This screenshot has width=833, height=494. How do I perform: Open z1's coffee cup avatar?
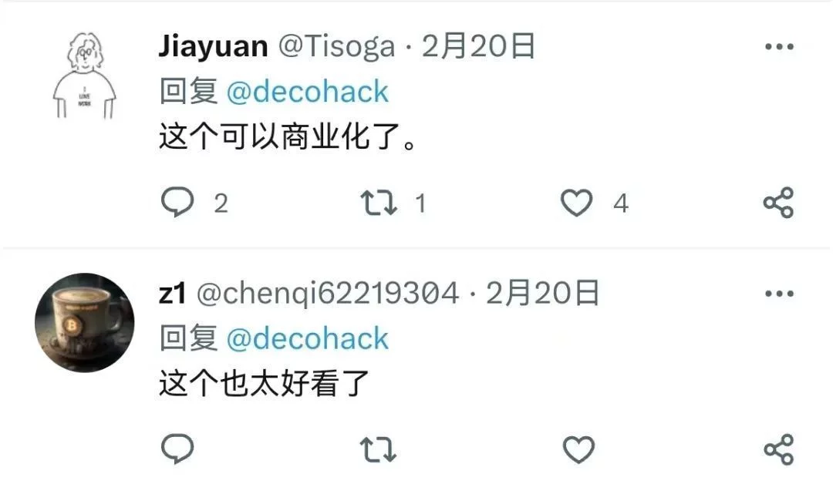click(x=85, y=323)
